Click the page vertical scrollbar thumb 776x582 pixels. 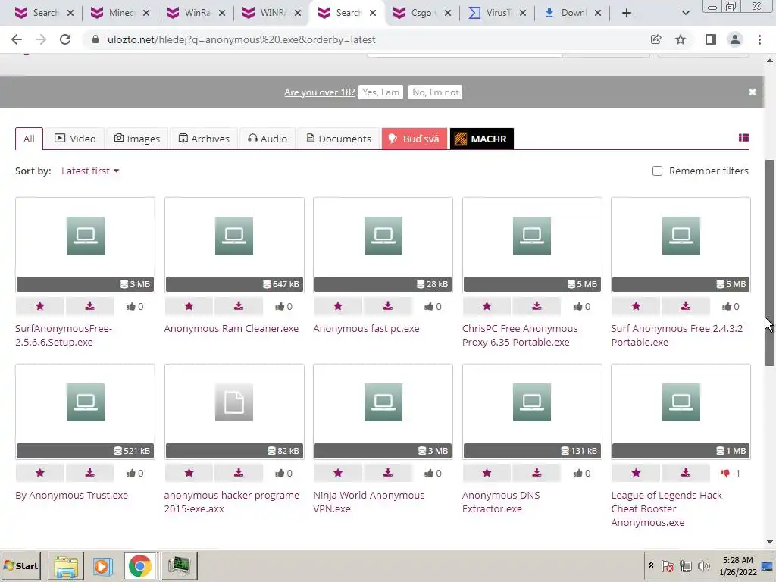770,262
